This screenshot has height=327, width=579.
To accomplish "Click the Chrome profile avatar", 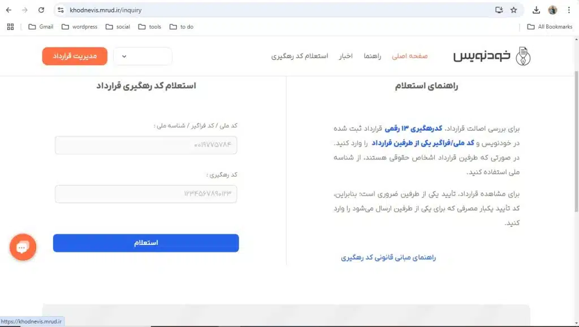I will coord(553,10).
